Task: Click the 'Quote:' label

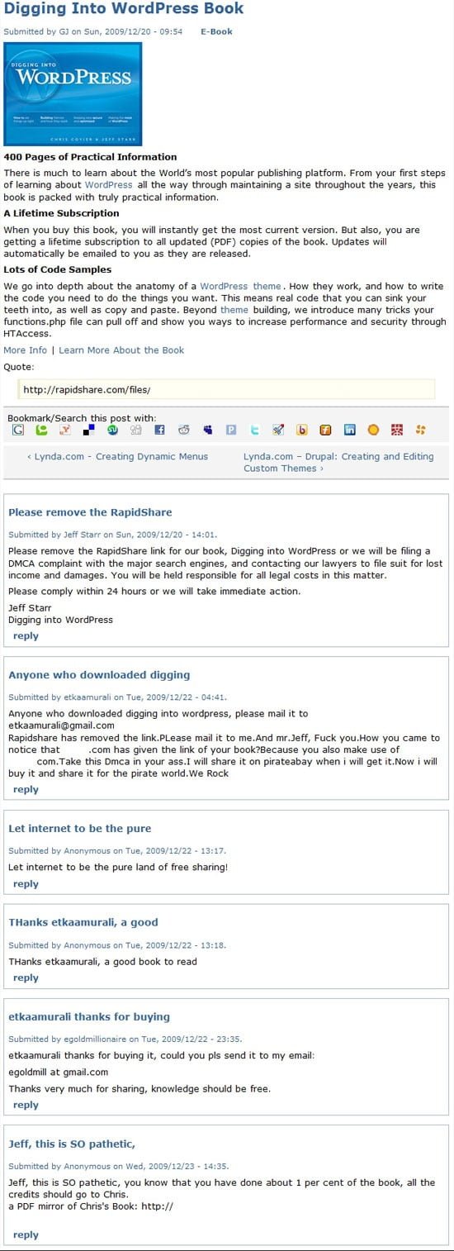Action: tap(19, 367)
